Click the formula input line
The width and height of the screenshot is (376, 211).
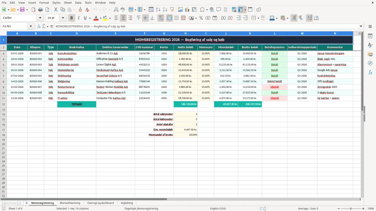[x=206, y=26]
